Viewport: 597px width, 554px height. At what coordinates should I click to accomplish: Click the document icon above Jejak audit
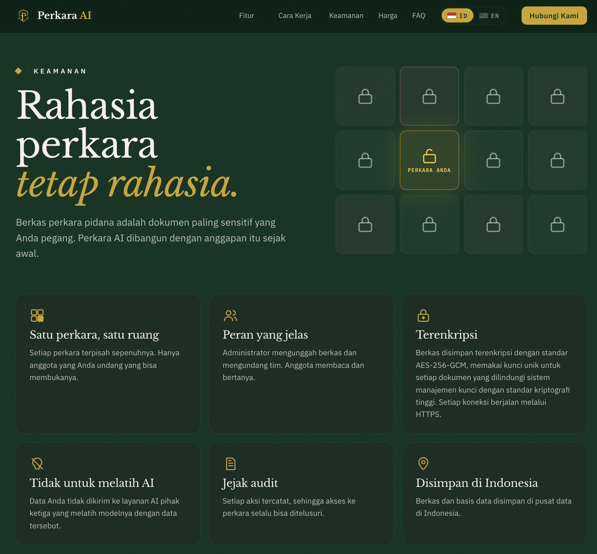click(x=231, y=464)
